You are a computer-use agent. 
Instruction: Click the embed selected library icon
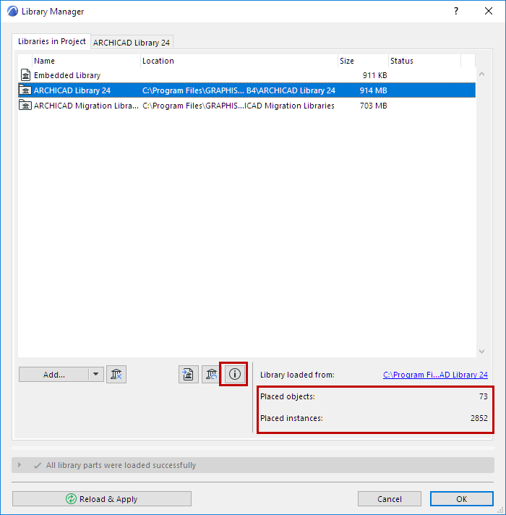pos(189,375)
